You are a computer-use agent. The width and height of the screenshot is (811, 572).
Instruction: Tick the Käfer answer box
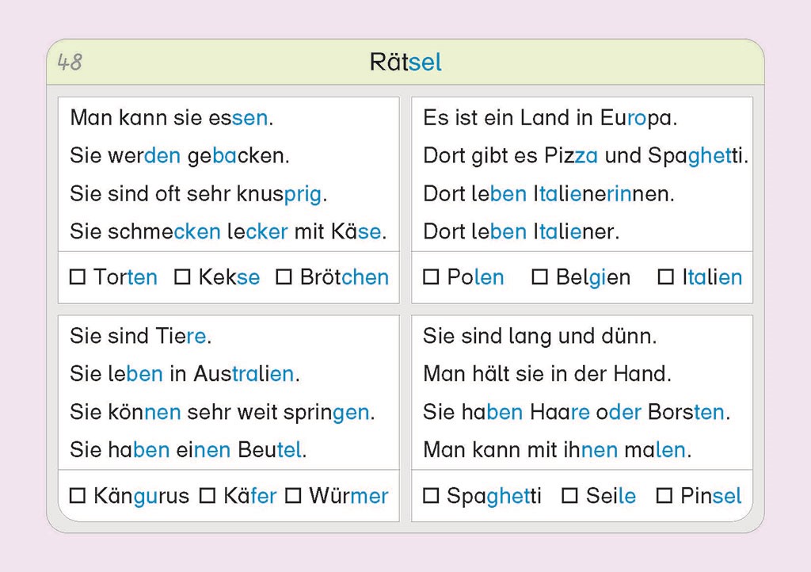208,497
